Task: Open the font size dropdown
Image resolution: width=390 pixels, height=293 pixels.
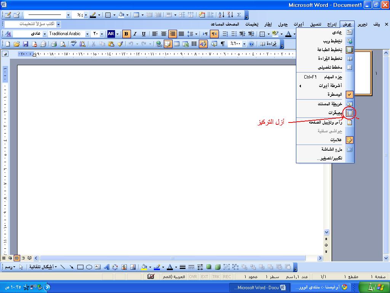Action: [x=101, y=34]
